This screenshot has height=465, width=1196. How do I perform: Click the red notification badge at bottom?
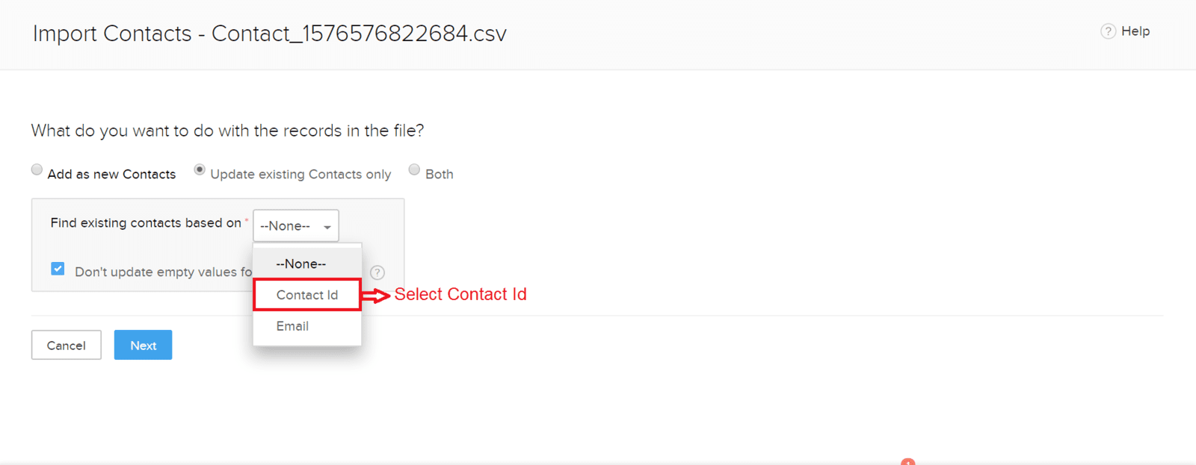(908, 462)
